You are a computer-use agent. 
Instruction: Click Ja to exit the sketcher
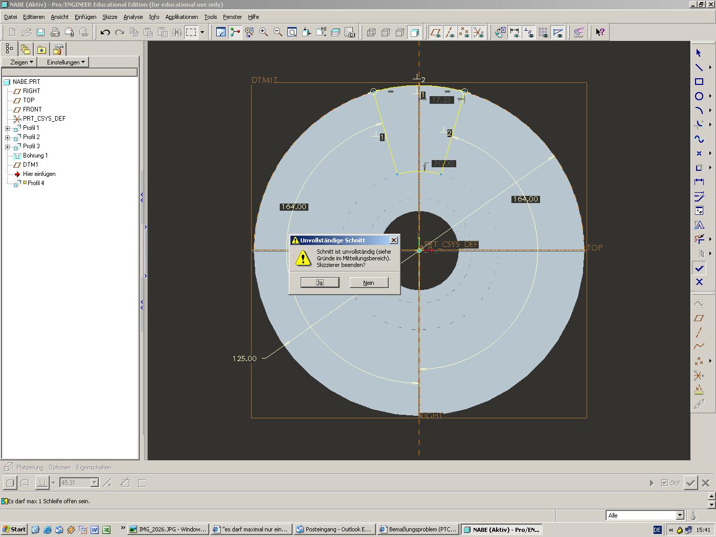pos(320,283)
